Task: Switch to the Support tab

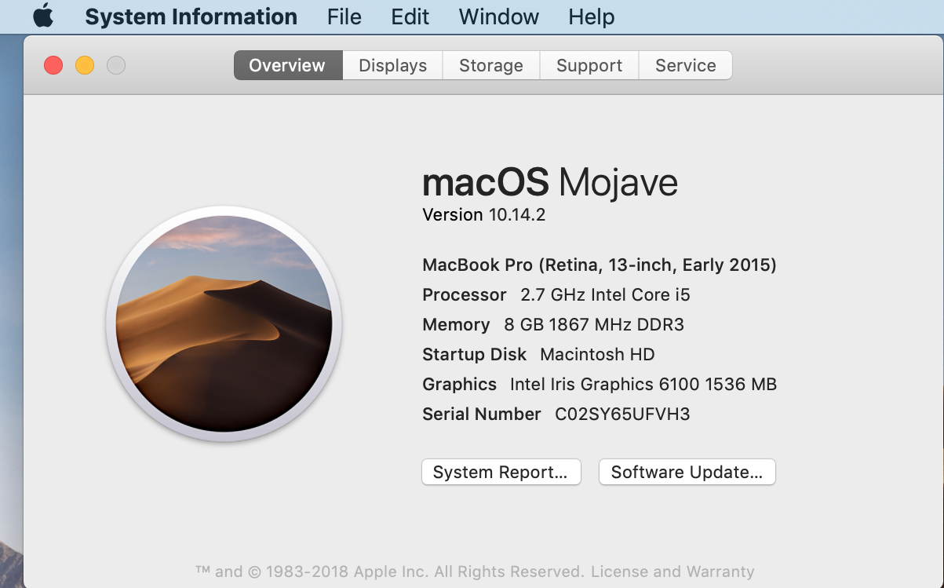Action: click(x=589, y=66)
